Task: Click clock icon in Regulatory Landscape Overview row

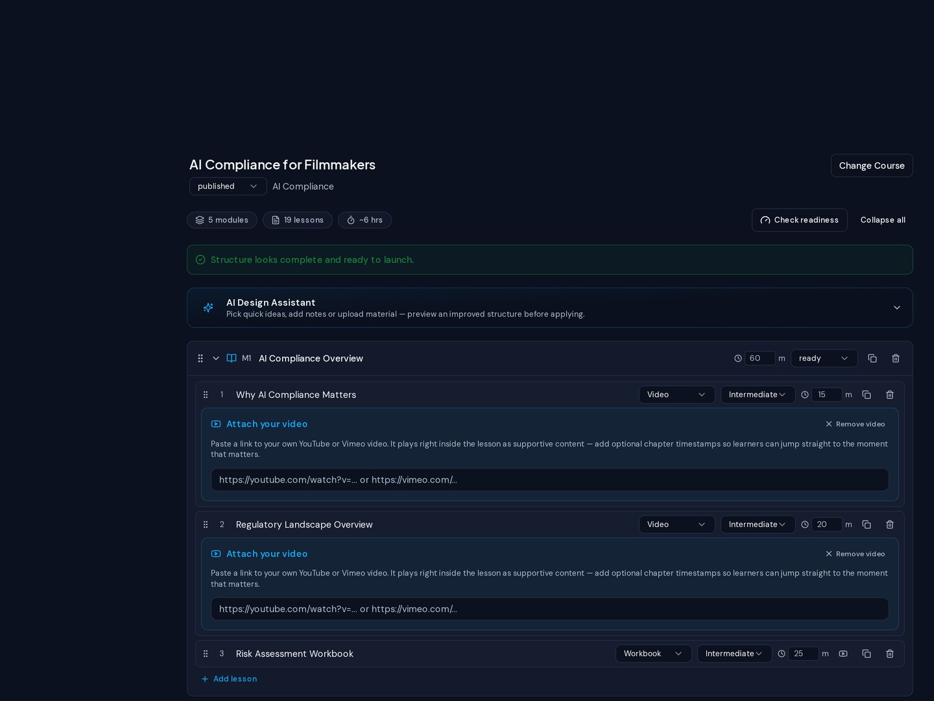Action: point(805,524)
